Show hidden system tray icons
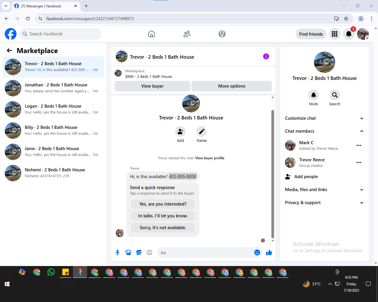Screen dimensions: 378x302 click(x=330, y=284)
